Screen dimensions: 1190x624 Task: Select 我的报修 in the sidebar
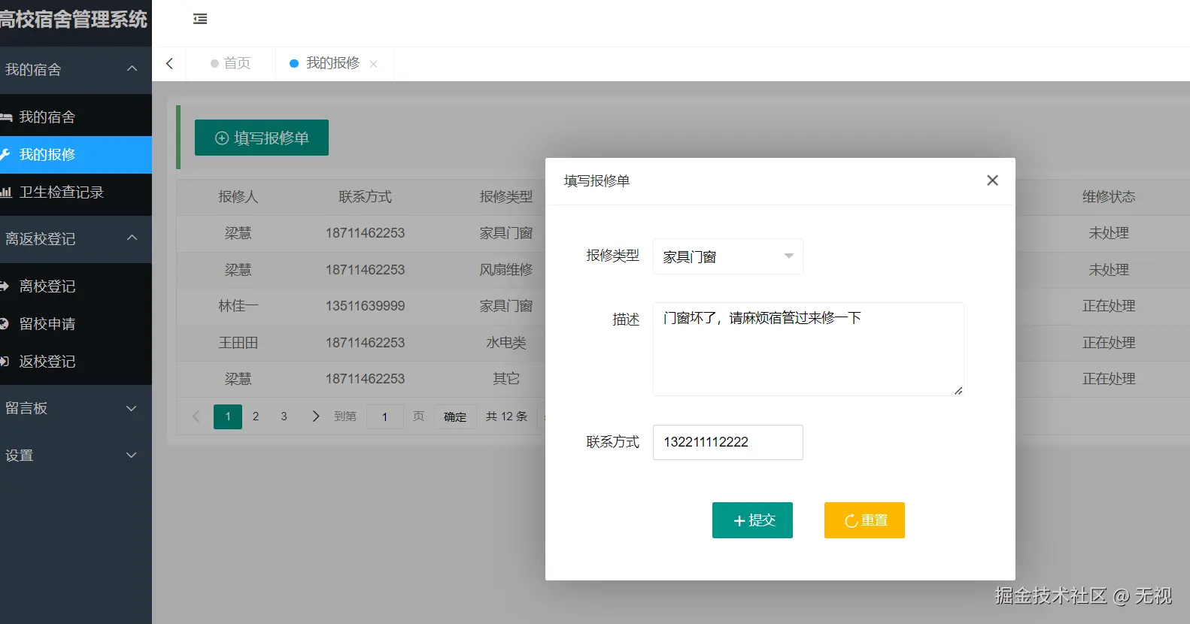point(76,155)
